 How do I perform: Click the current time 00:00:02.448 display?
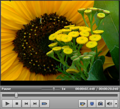point(85,89)
